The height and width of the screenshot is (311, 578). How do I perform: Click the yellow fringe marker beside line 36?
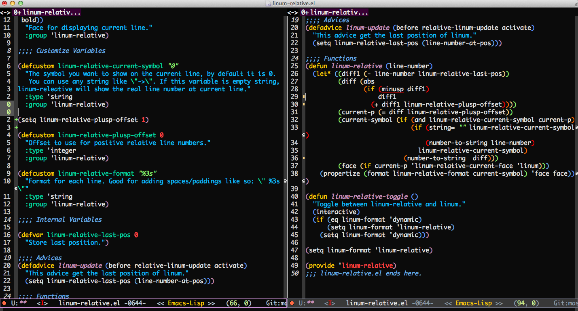coord(304,158)
